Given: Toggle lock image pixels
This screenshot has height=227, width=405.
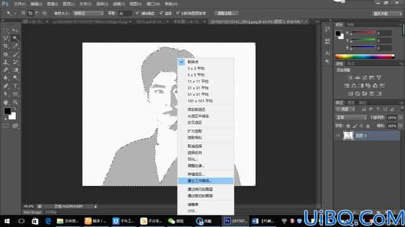Looking at the screenshot, I should click(355, 126).
